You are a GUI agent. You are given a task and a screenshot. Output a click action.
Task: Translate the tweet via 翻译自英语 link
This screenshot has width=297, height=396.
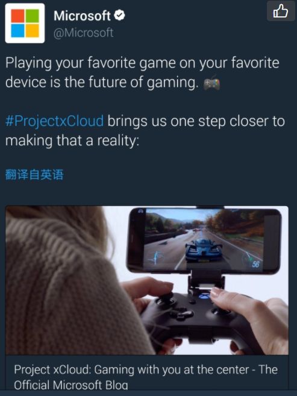point(34,175)
